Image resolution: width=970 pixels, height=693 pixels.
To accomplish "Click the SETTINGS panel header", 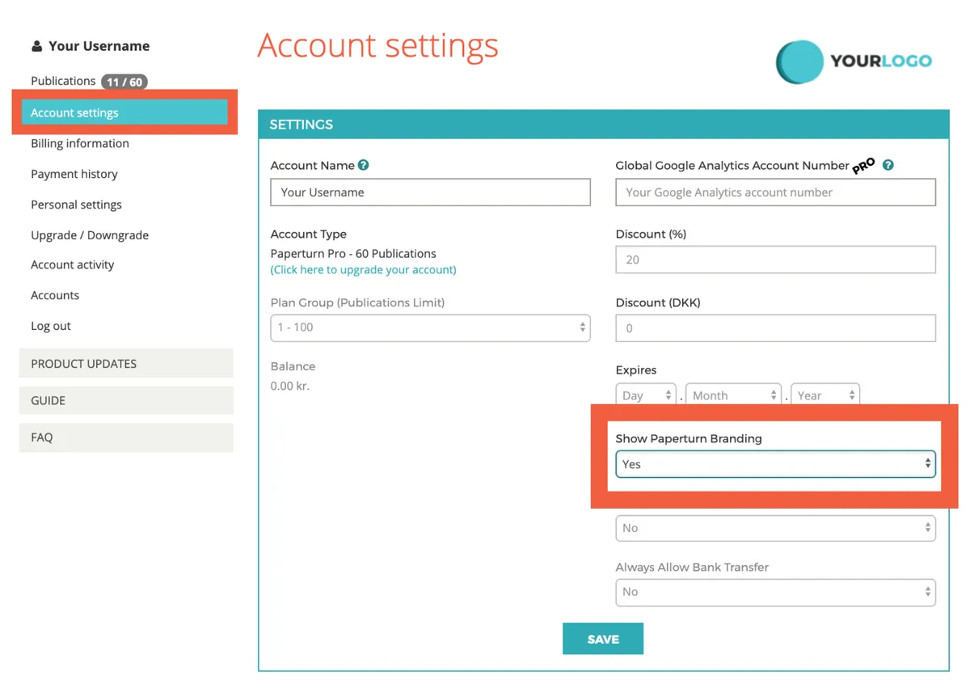I will click(603, 125).
